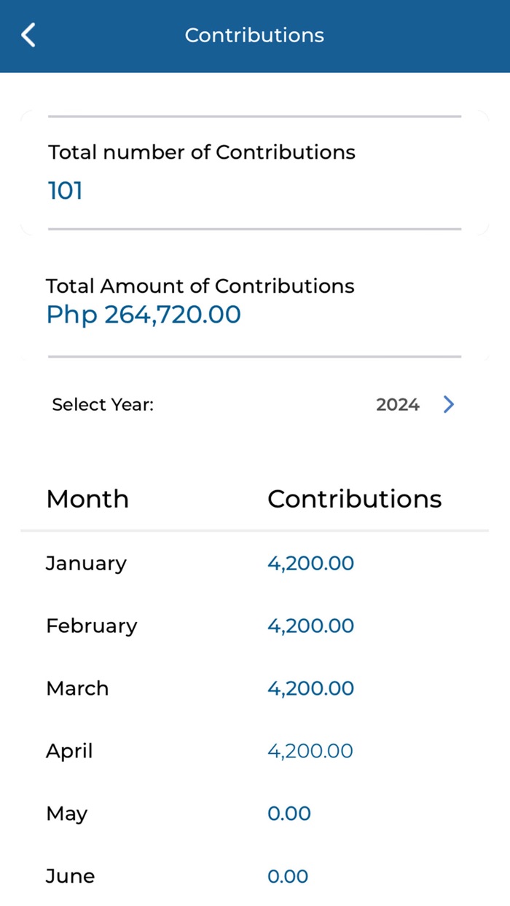Open February's 4,200.00 contribution
The height and width of the screenshot is (906, 510).
310,626
